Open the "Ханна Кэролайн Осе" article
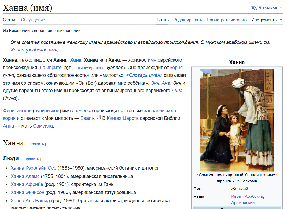 tap(34, 168)
